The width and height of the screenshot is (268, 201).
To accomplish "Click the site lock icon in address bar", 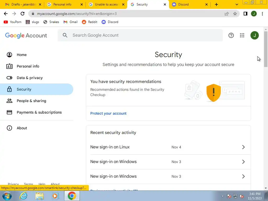I will click(33, 14).
